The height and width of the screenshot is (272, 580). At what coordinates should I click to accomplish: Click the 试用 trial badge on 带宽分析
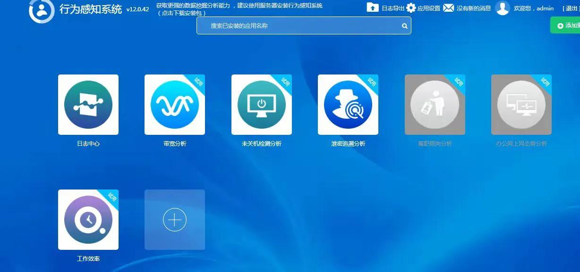(200, 82)
